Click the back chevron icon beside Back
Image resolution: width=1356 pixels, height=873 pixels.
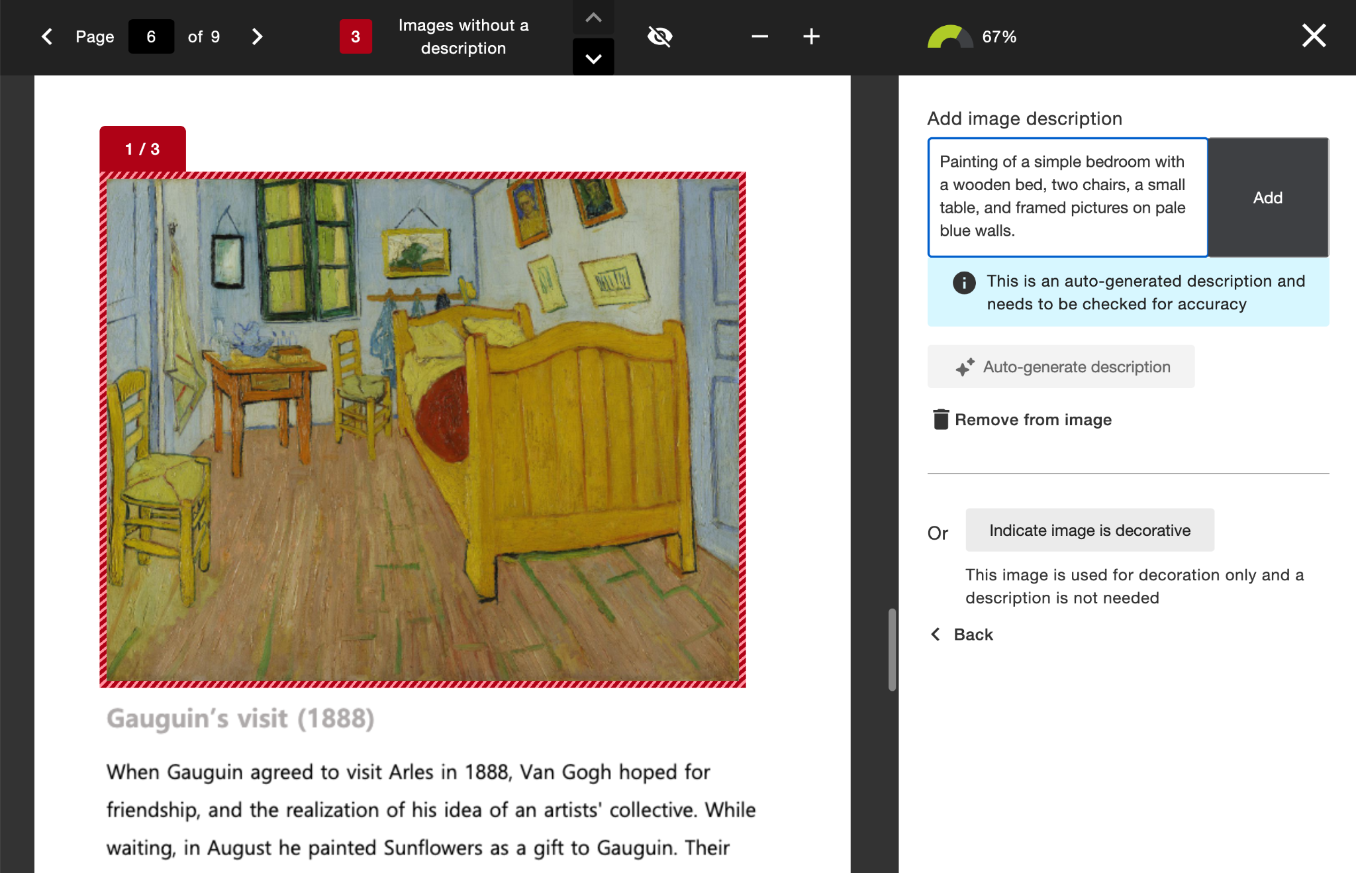[936, 635]
